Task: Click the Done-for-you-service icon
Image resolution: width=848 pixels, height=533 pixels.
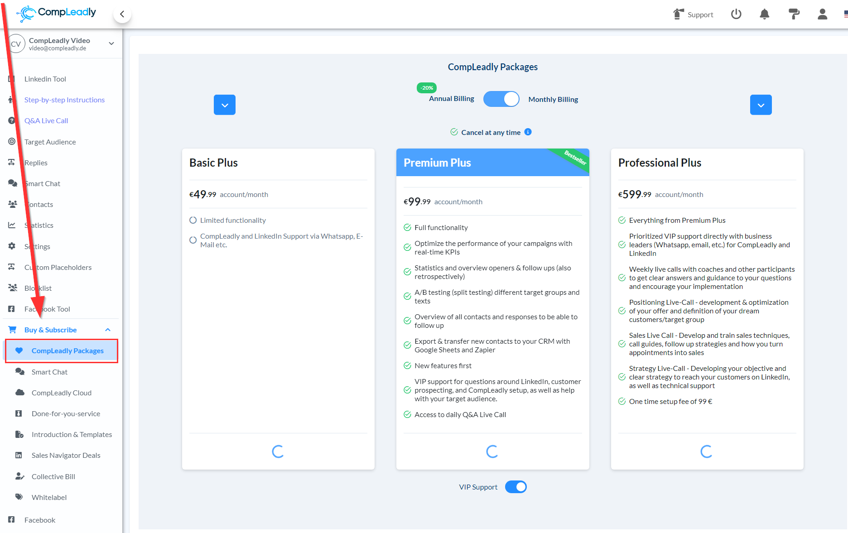Action: [x=19, y=413]
